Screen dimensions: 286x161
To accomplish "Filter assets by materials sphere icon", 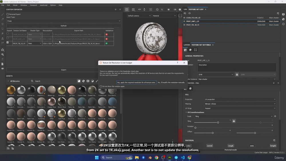I will coord(79,81).
